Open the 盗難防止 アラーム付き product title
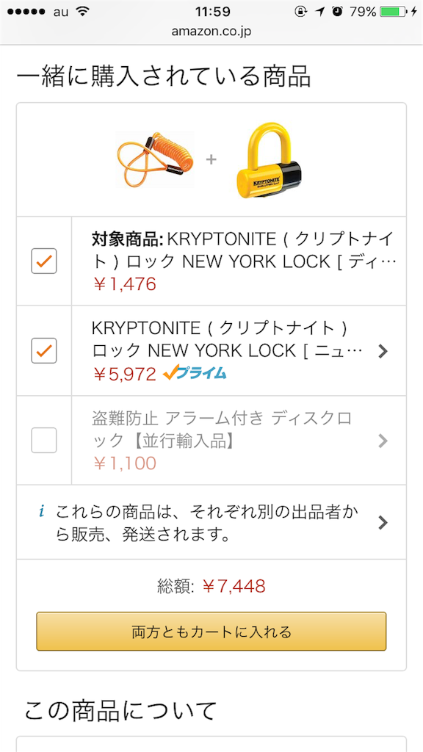 pyautogui.click(x=222, y=429)
